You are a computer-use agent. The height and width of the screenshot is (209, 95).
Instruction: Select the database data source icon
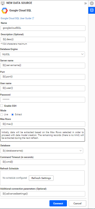pyautogui.click(x=92, y=10)
